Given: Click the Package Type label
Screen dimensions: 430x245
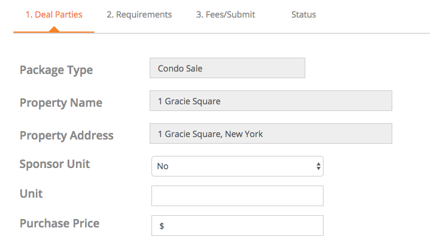Looking at the screenshot, I should pyautogui.click(x=57, y=70).
